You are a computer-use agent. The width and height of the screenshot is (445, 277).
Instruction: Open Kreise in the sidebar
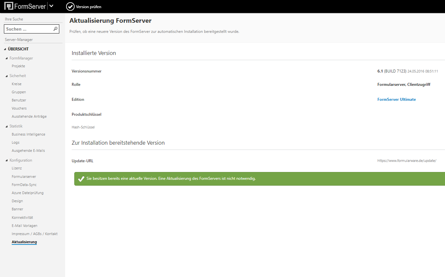[17, 84]
